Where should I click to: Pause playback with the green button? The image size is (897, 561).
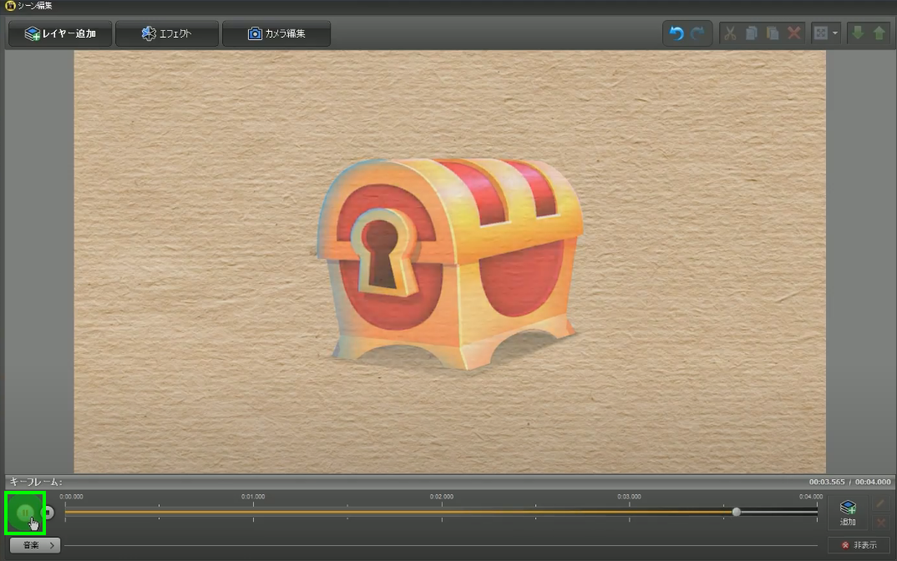25,513
